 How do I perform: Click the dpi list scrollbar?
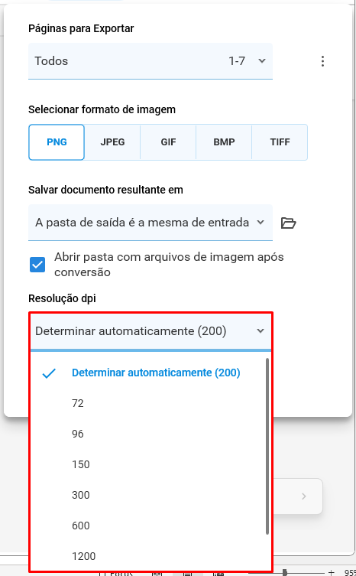[x=267, y=446]
